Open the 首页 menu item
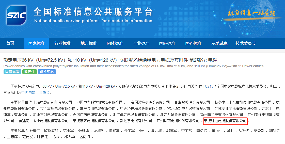This screenshot has width=285, height=144. pos(10,43)
